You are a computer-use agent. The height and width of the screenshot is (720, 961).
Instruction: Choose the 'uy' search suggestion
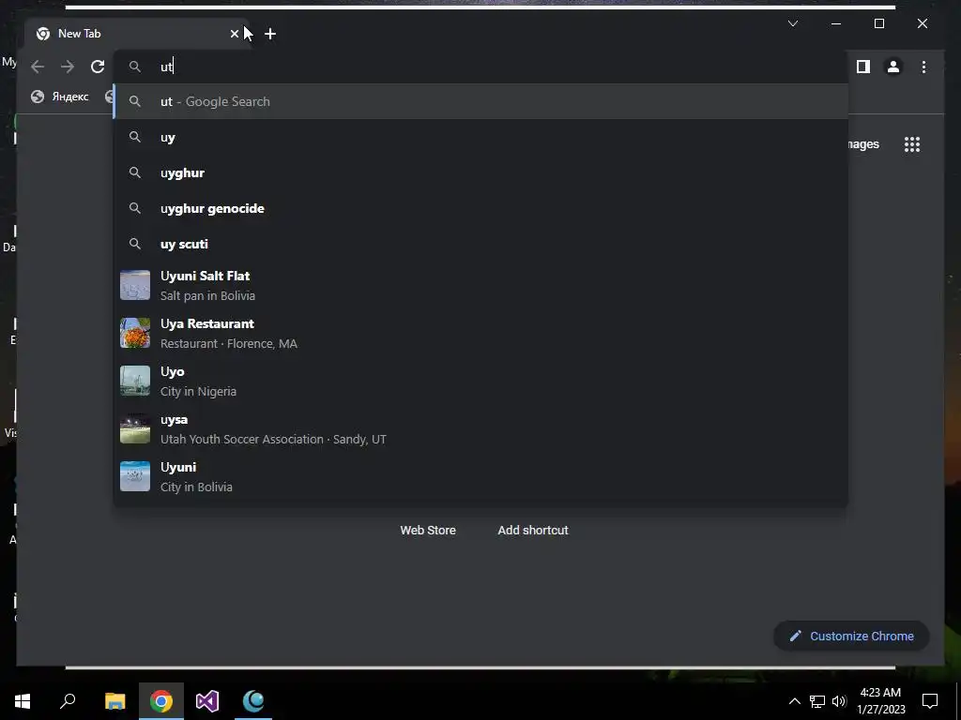click(480, 137)
